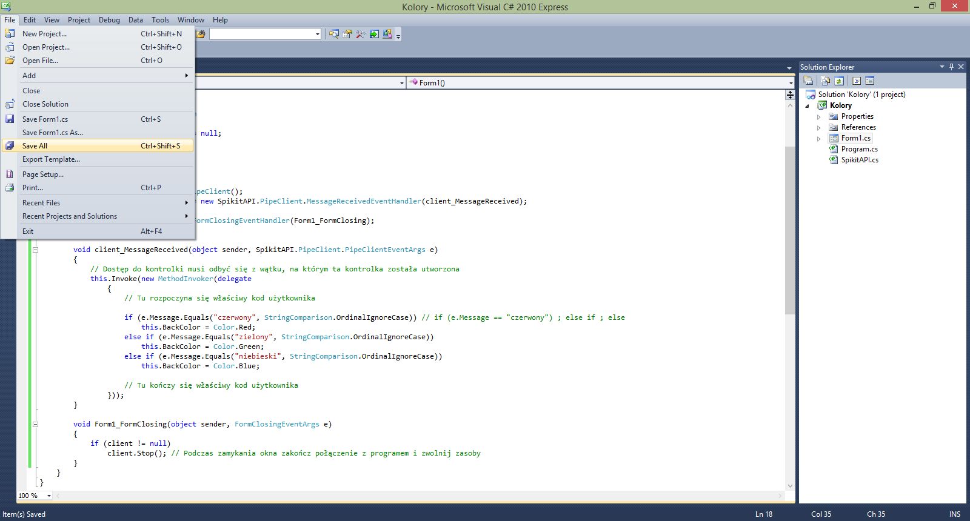
Task: Open the Project menu
Action: click(x=79, y=20)
